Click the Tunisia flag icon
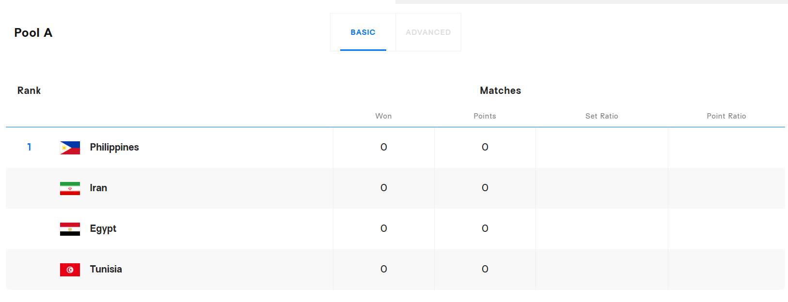Screen dimensions: 788x302 point(70,270)
